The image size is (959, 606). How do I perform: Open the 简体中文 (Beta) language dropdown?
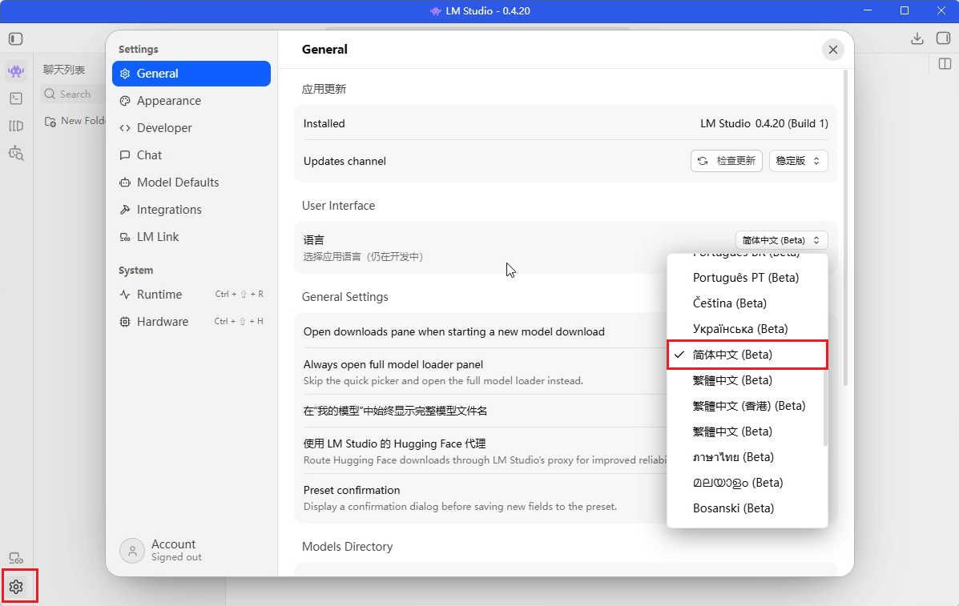pyautogui.click(x=782, y=240)
